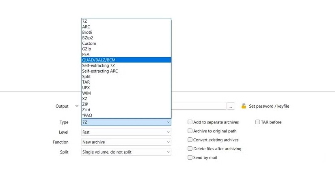Click the padlock icon for Set password
Image resolution: width=335 pixels, height=171 pixels.
[x=244, y=106]
